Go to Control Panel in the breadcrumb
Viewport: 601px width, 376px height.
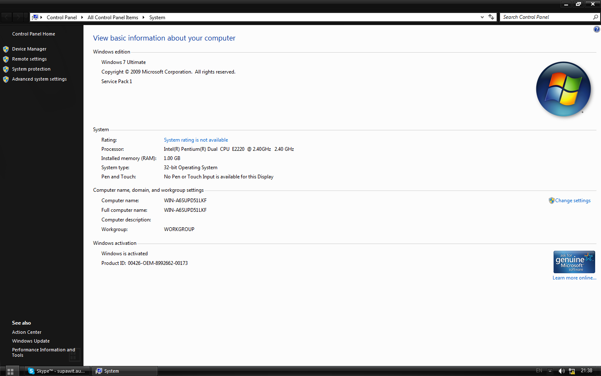[62, 18]
